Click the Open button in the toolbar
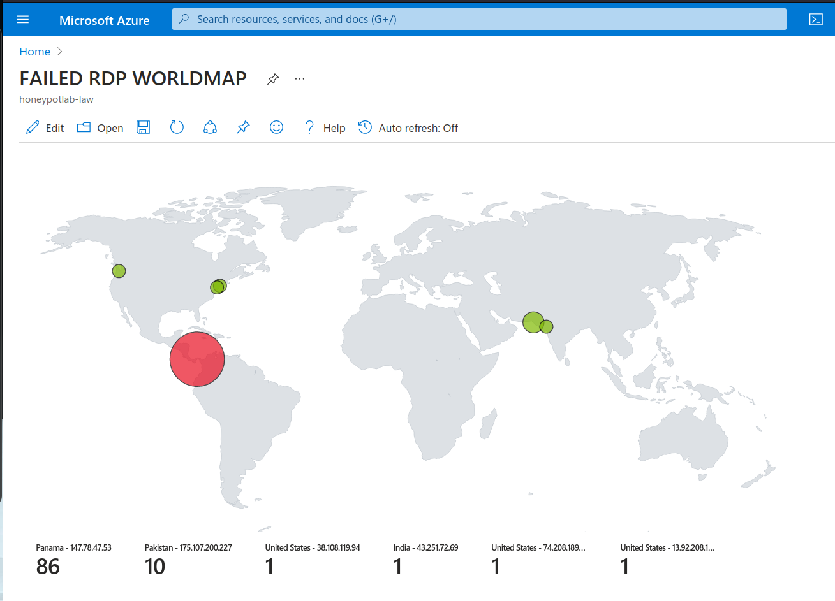835x601 pixels. click(100, 127)
